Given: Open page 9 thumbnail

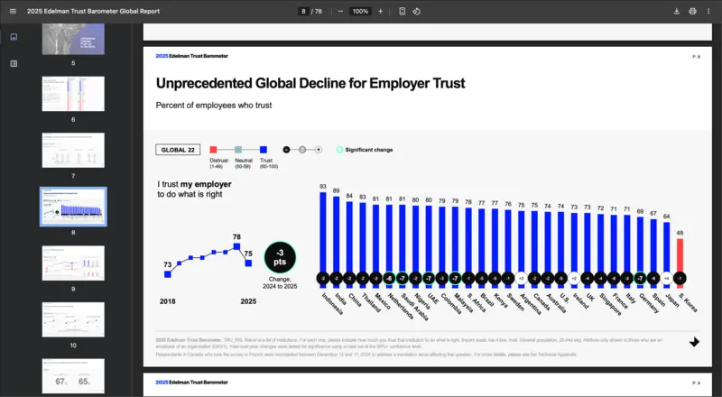Looking at the screenshot, I should [73, 263].
